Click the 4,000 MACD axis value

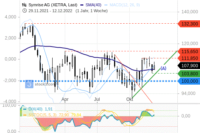10,17
